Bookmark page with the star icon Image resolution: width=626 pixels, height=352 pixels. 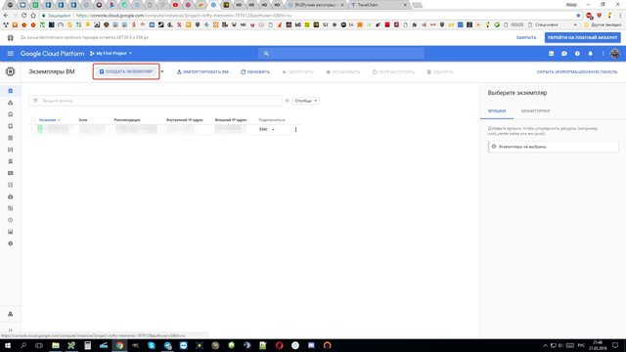[578, 16]
